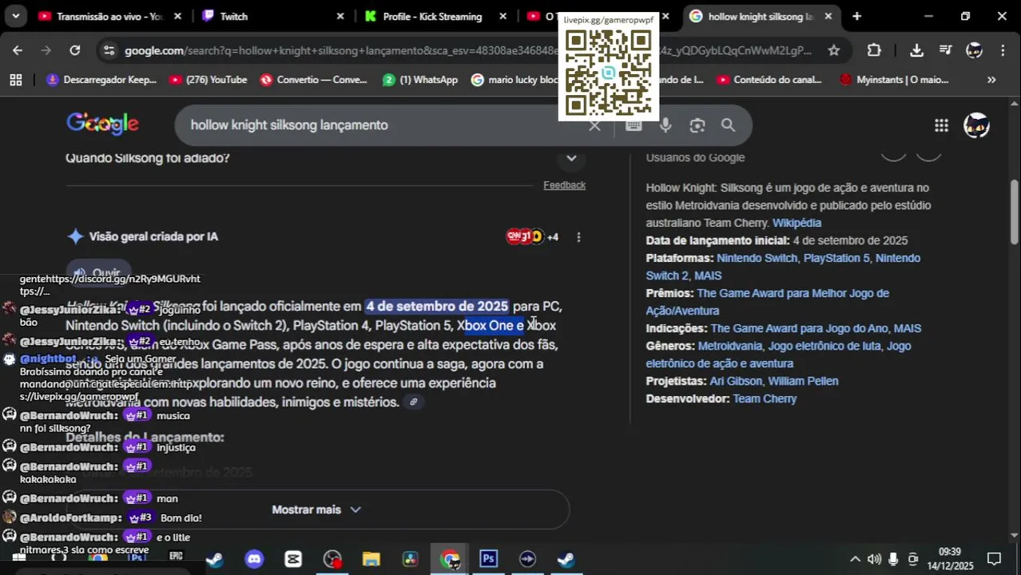Viewport: 1021px width, 575px height.
Task: Open The Game Award para Jogo do Ano link
Action: pos(799,328)
